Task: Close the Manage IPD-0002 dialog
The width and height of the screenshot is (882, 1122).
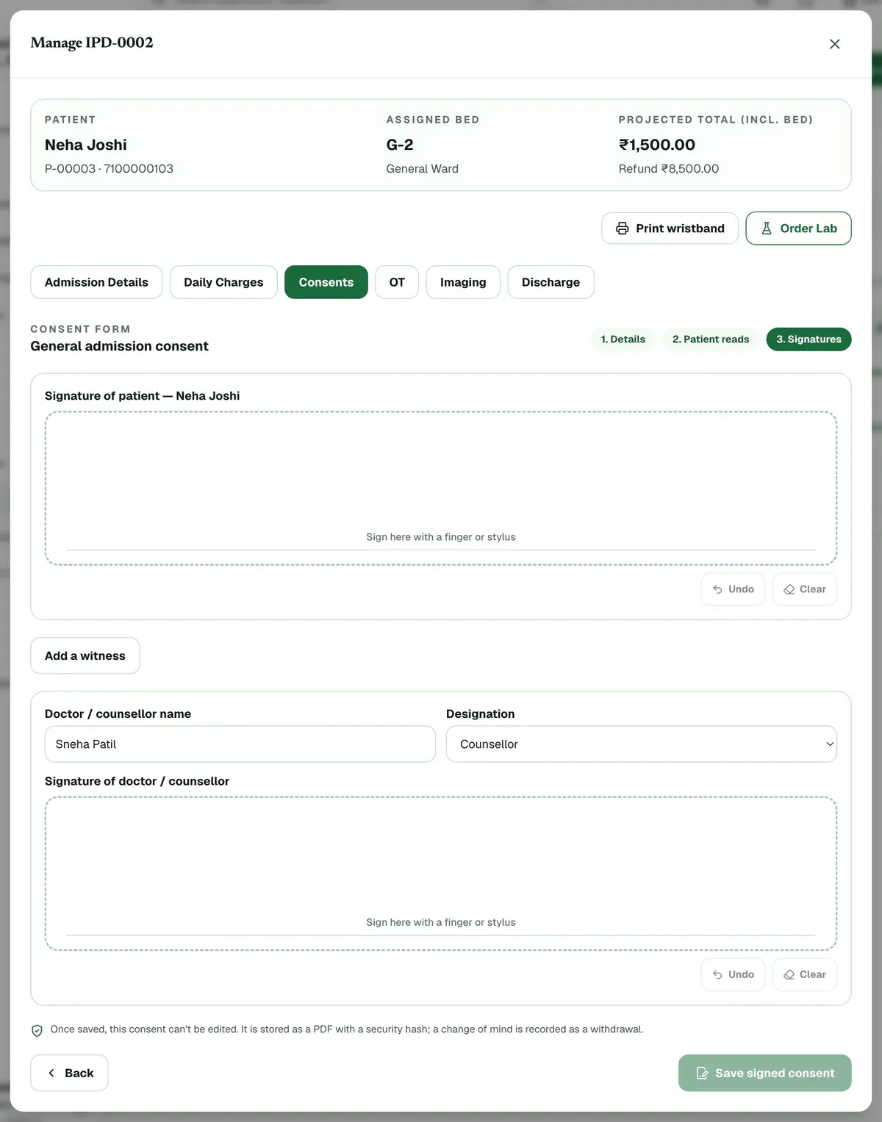Action: 834,44
